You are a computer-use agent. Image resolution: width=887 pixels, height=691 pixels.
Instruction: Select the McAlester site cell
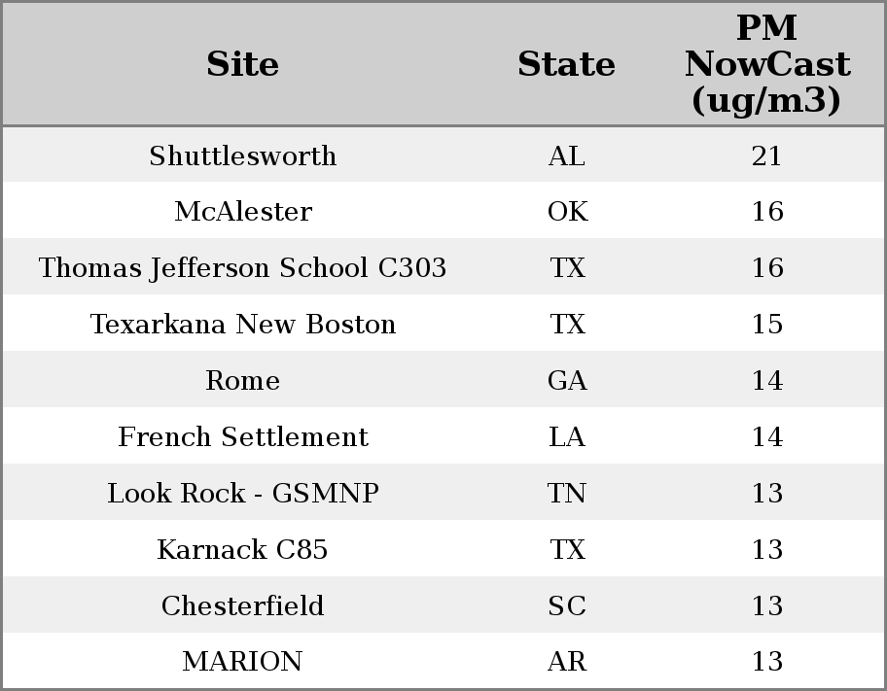coord(243,212)
